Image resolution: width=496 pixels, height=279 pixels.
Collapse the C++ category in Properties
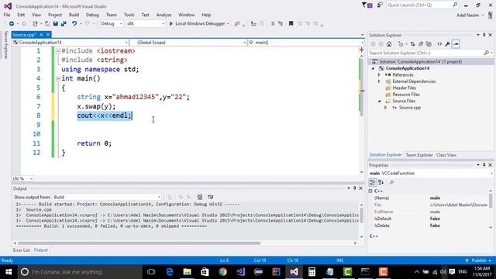click(x=370, y=191)
